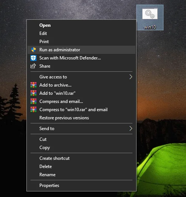The height and width of the screenshot is (197, 186).
Task: Expand the Send to submenu arrow
Action: [131, 129]
